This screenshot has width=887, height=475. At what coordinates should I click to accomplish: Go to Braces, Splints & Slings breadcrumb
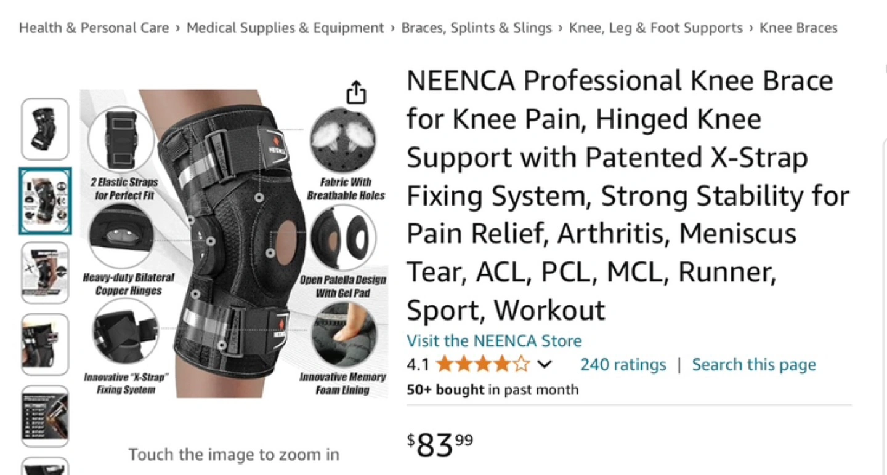tap(477, 28)
